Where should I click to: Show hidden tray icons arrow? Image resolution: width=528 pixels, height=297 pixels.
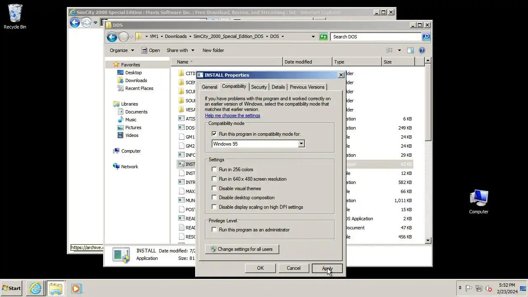[460, 288]
